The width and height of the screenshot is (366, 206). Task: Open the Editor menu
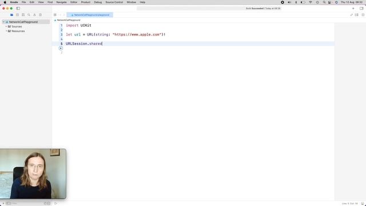click(74, 2)
